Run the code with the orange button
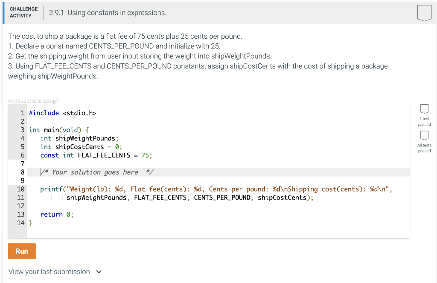 pyautogui.click(x=22, y=251)
